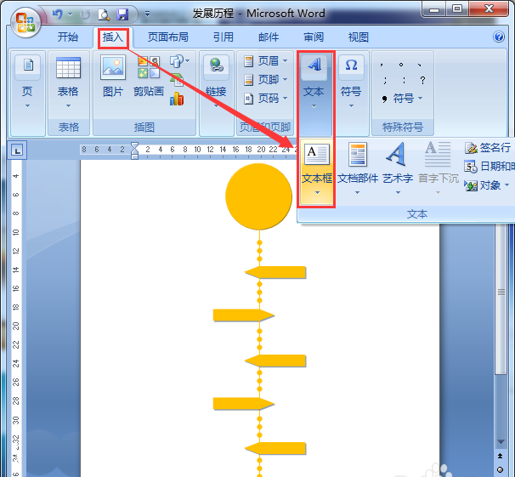Image resolution: width=515 pixels, height=477 pixels.
Task: Minimize the Word window
Action: pyautogui.click(x=434, y=9)
